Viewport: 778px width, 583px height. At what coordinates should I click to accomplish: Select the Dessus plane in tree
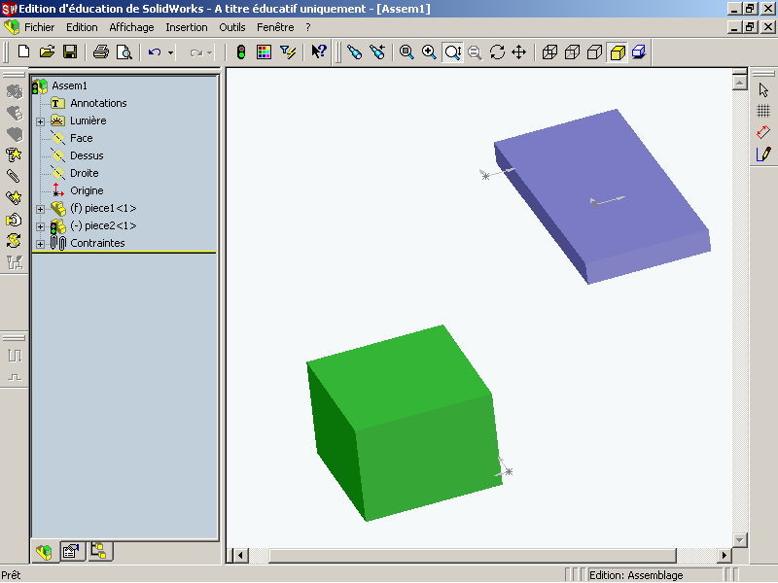[x=87, y=155]
